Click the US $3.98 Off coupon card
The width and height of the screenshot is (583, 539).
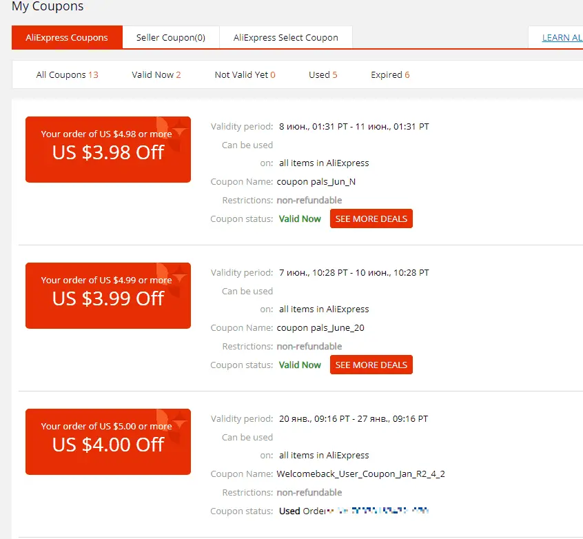[x=108, y=150]
